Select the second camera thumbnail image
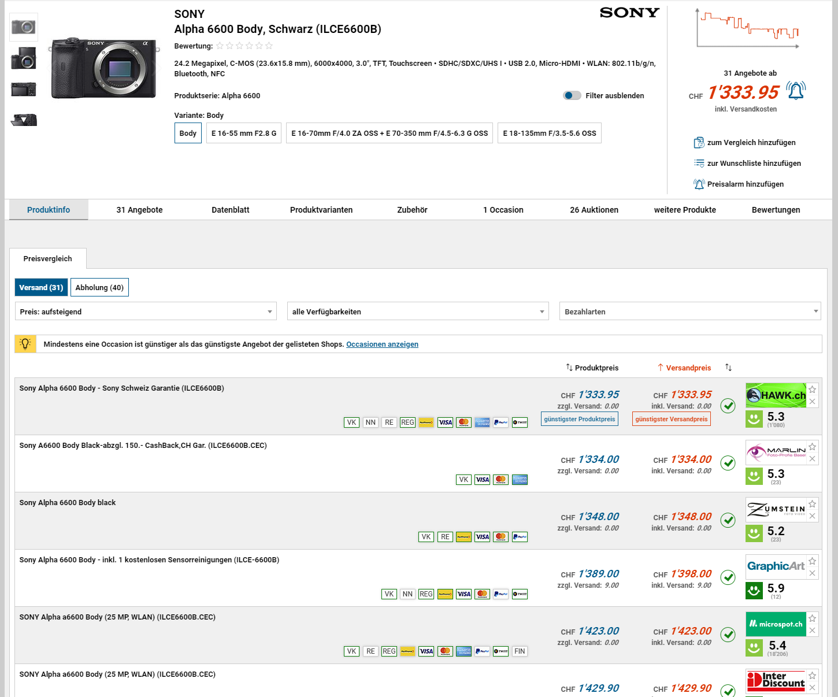Screen dimensions: 838x697 [x=24, y=58]
